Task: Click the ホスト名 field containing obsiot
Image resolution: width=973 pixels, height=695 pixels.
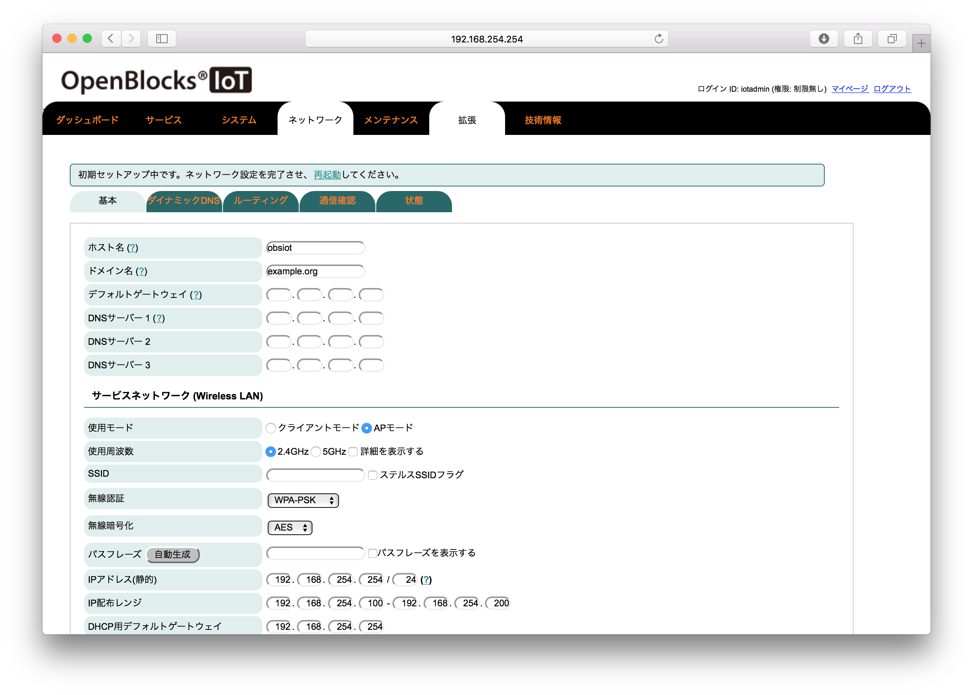Action: pos(315,247)
